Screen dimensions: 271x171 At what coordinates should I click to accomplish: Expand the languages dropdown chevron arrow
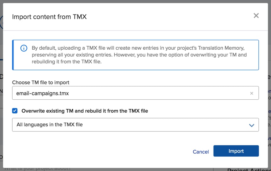[x=251, y=125]
